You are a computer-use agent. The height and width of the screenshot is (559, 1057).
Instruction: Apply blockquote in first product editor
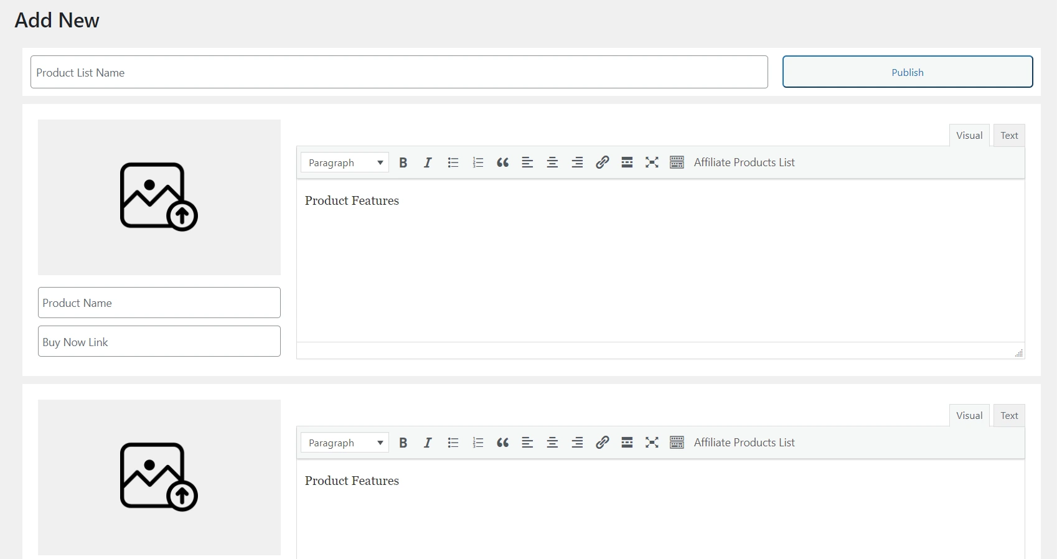[x=503, y=162]
